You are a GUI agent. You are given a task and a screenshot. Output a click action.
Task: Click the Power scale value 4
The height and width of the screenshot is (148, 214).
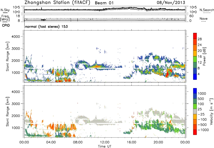(x=198, y=74)
